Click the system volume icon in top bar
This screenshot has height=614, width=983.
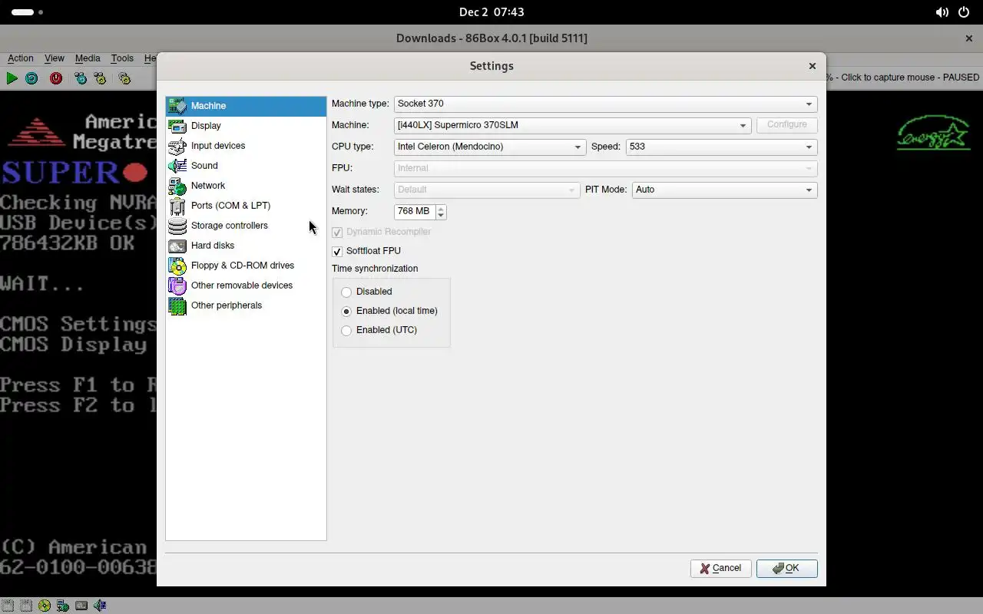click(942, 12)
